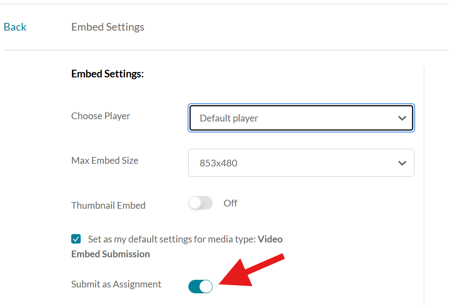Turn on the Thumbnail Embed toggle

pyautogui.click(x=200, y=203)
